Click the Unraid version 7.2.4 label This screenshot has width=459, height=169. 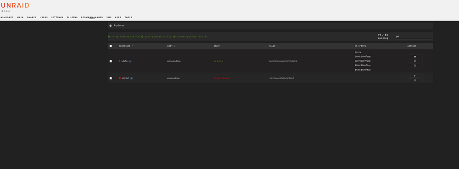pos(6,11)
